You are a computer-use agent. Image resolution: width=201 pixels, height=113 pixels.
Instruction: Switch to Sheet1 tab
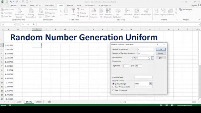click(19, 102)
